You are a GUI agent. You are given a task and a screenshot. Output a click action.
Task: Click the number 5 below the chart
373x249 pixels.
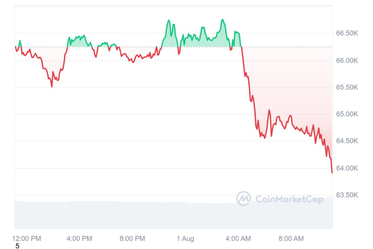click(x=17, y=246)
